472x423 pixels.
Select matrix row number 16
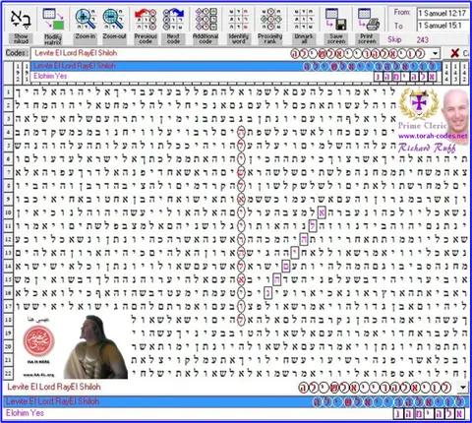coord(8,293)
